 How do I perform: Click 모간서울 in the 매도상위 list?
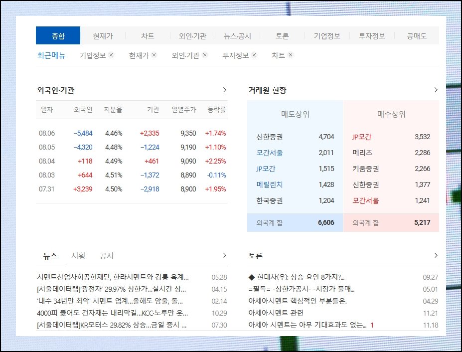click(270, 153)
